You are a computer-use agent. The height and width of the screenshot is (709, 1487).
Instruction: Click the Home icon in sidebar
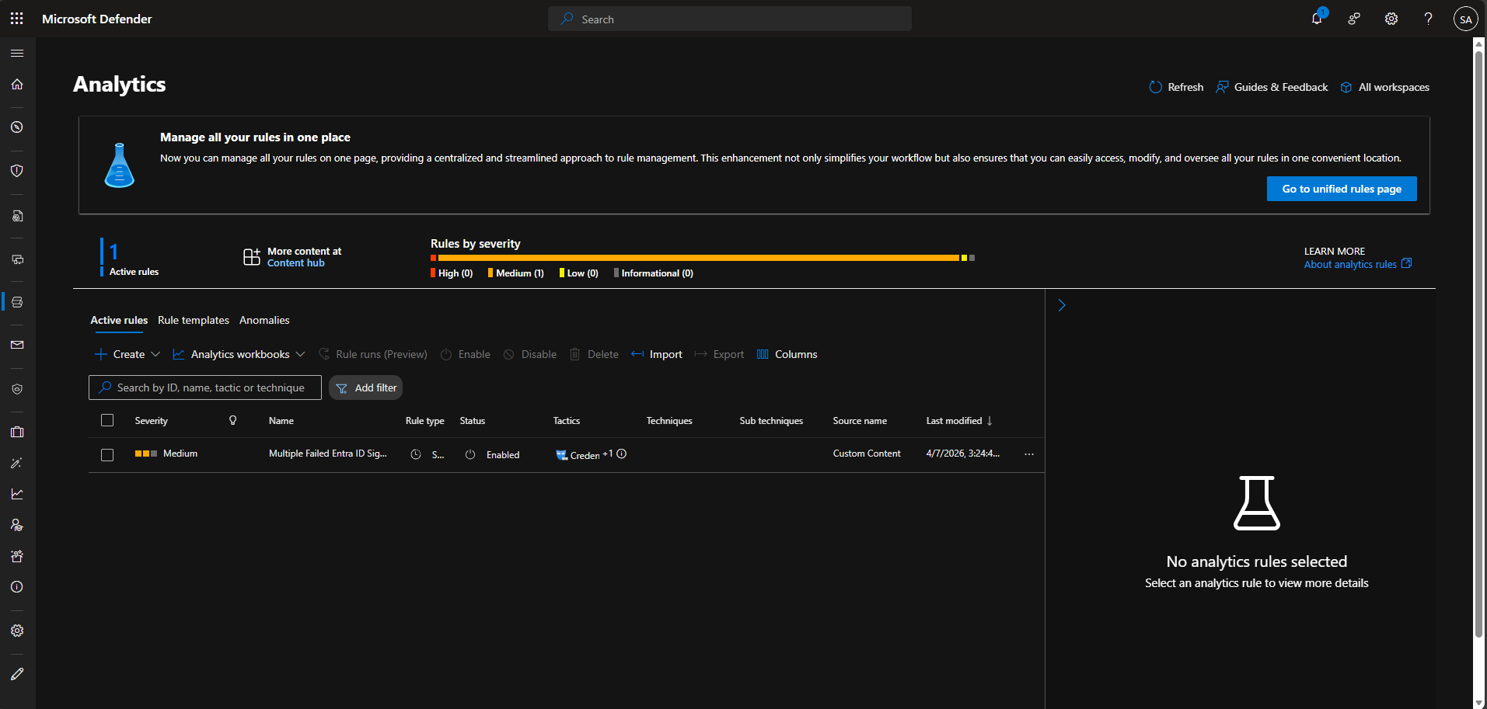coord(17,84)
